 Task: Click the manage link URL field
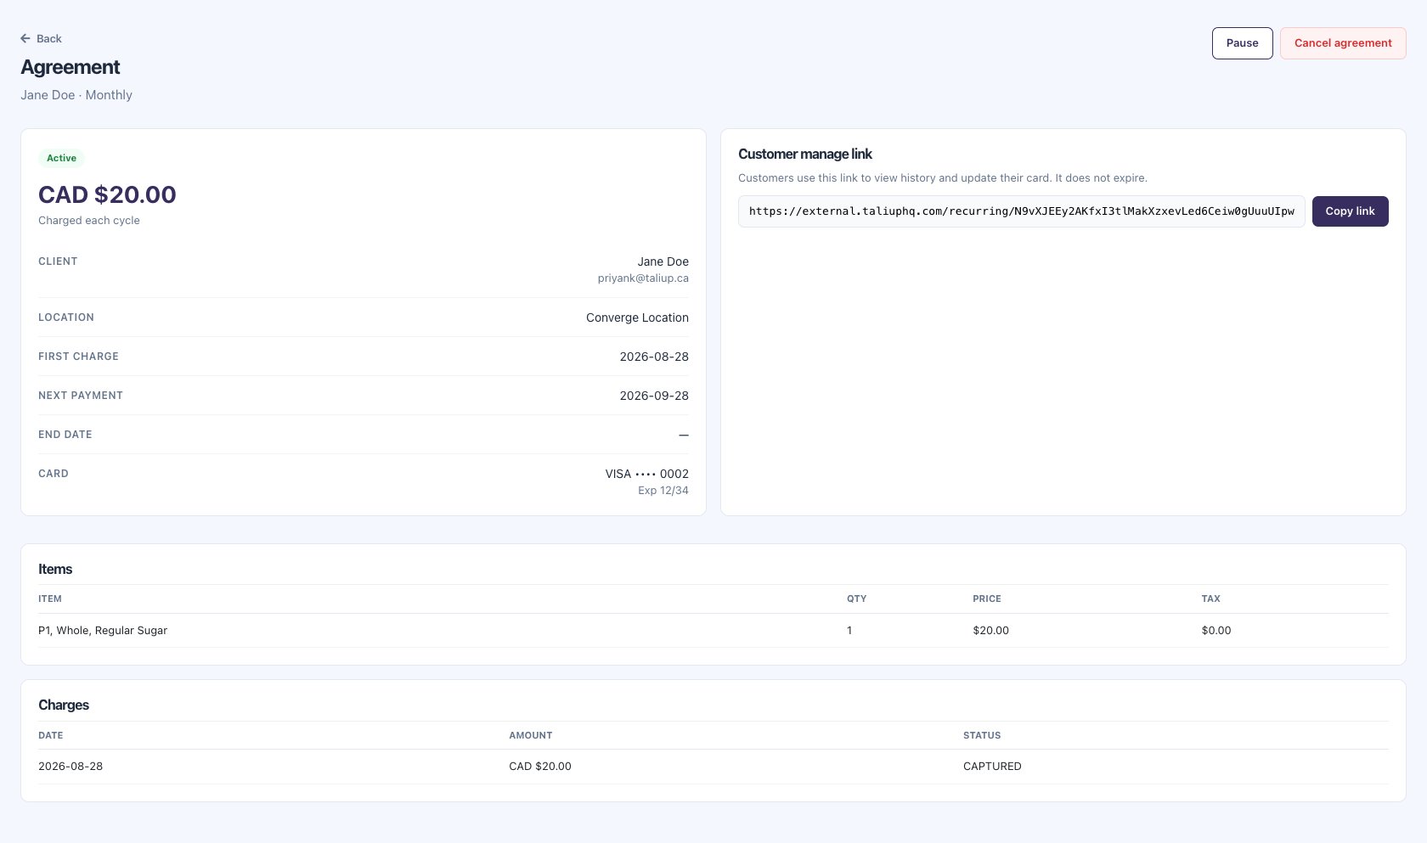1021,211
